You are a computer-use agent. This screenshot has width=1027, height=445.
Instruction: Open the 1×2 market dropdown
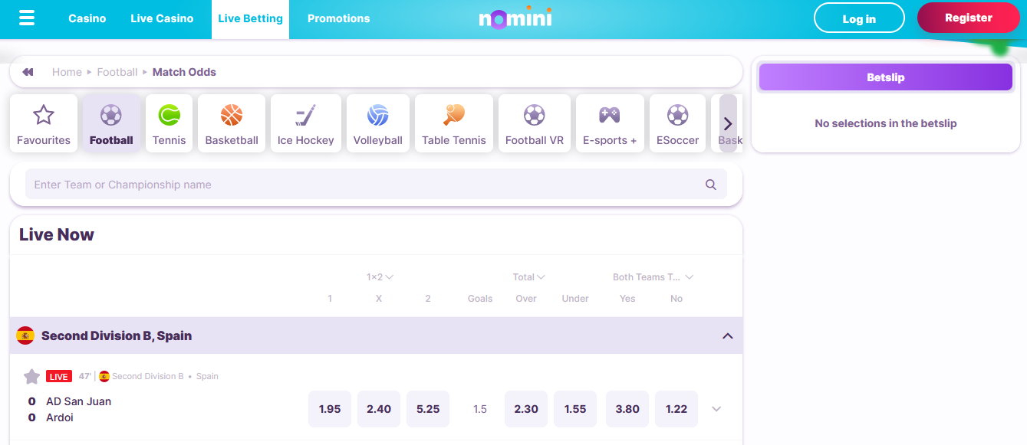pyautogui.click(x=380, y=277)
